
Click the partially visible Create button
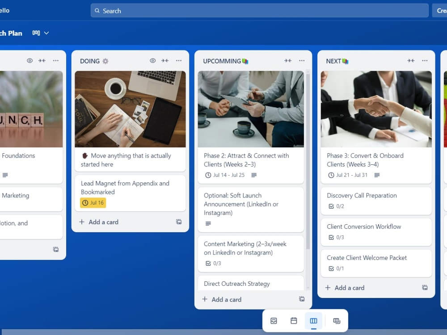pos(440,11)
